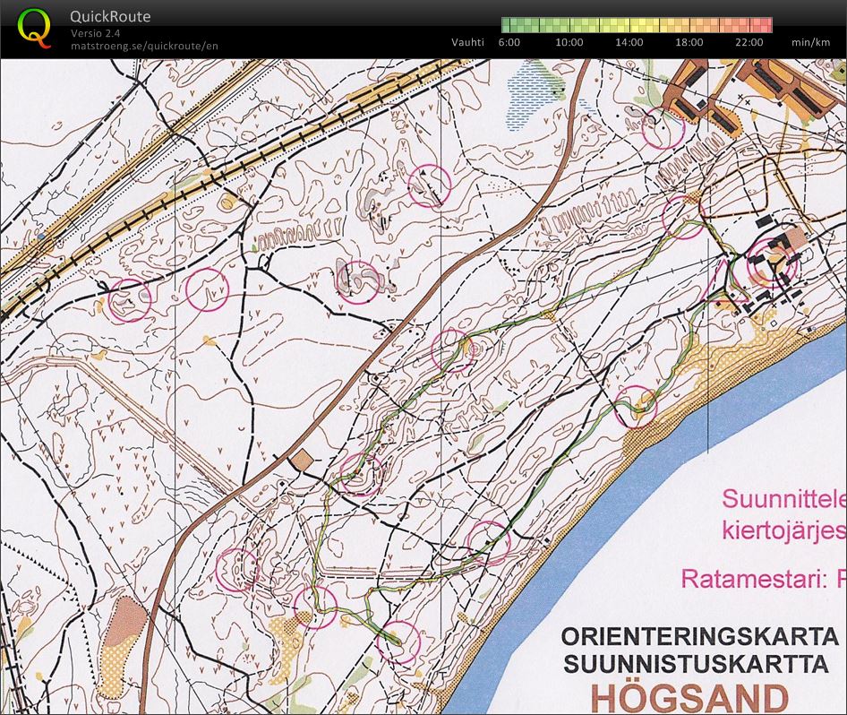Select the 14:00 mark on pace scale
This screenshot has width=847, height=715.
tap(629, 42)
